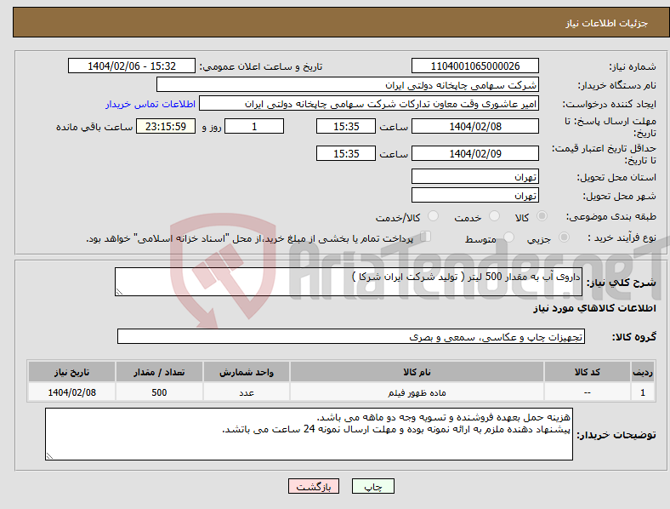
Task: Click the ماده ظهور فیلم item cell
Action: pos(417,392)
